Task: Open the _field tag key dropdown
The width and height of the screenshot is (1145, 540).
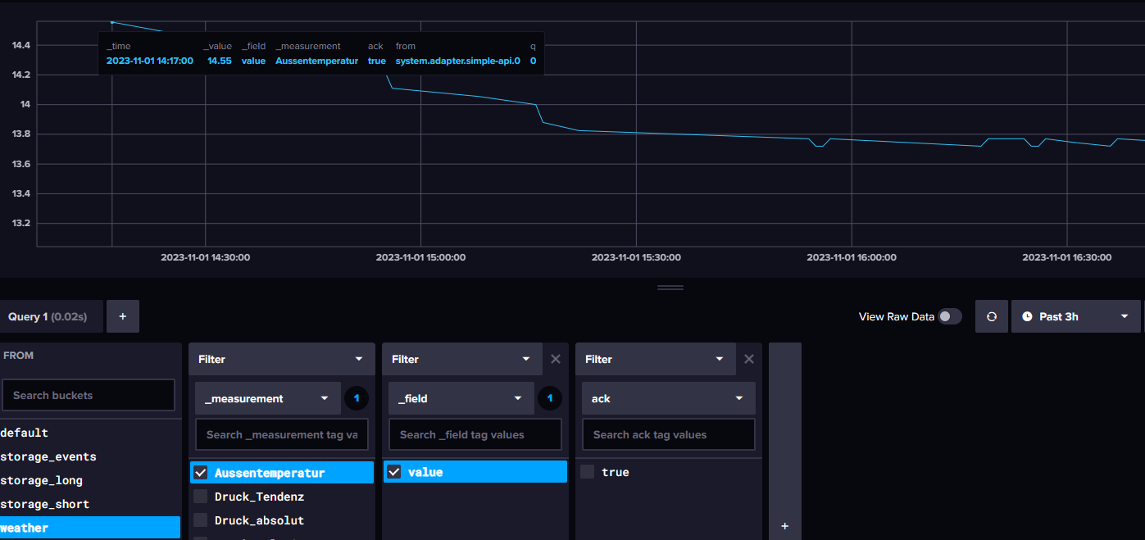Action: pyautogui.click(x=461, y=398)
